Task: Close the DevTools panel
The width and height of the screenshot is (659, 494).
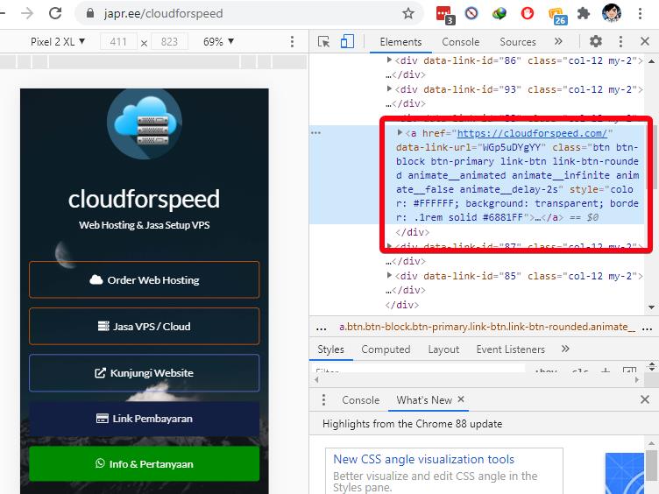Action: 645,41
